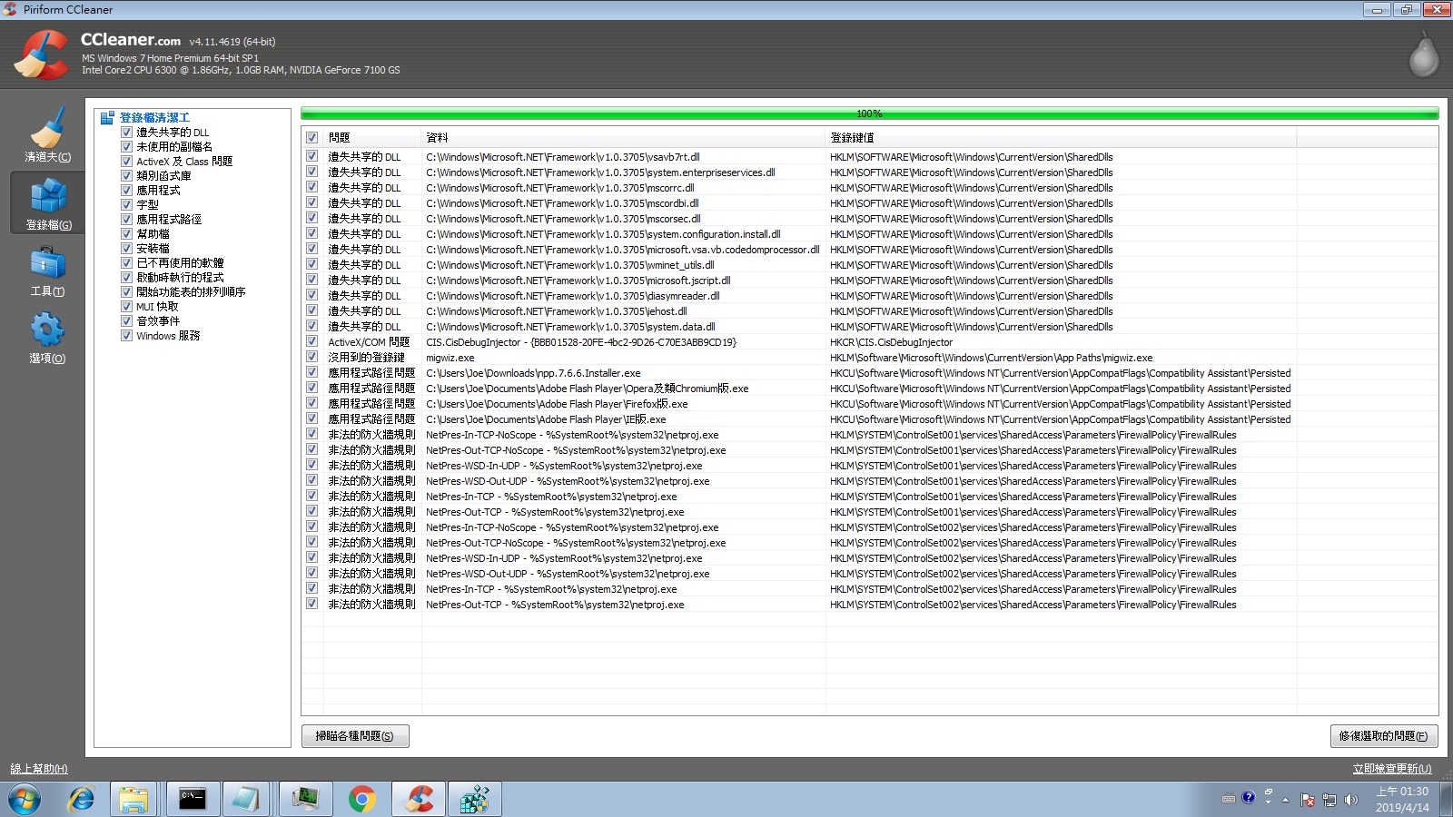This screenshot has height=817, width=1453.
Task: Select the system.enterpriseservices.dll path cell
Action: pos(600,172)
